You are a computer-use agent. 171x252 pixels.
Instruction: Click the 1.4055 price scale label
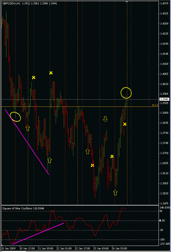pos(164,74)
